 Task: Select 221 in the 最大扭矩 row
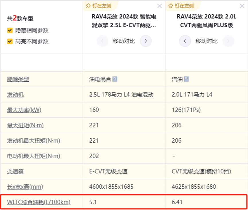(94, 125)
